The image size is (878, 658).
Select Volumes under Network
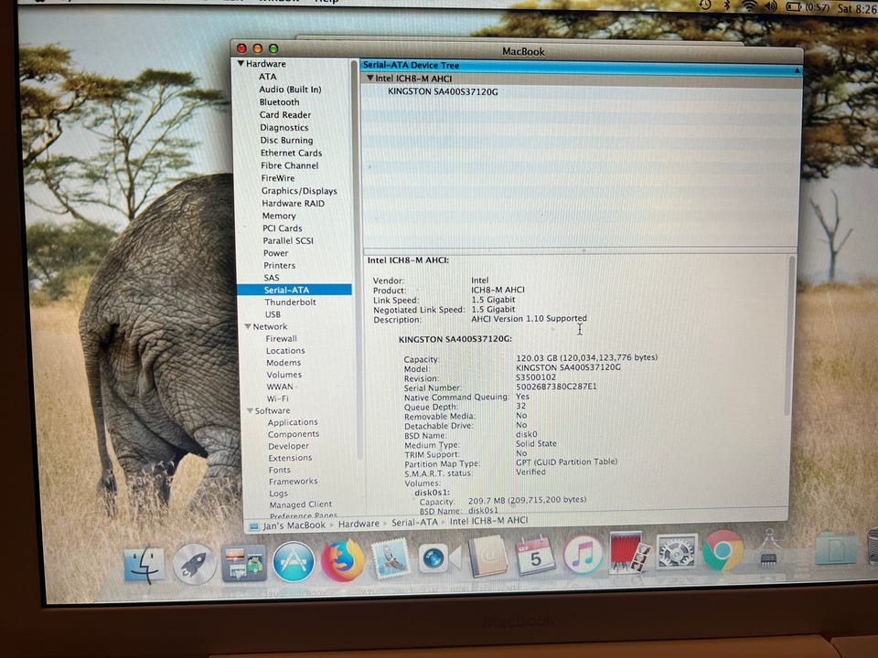(284, 375)
